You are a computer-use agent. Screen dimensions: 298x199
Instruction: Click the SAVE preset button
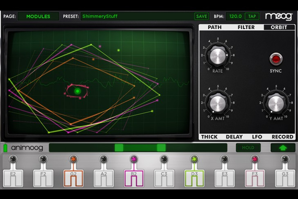pos(201,17)
